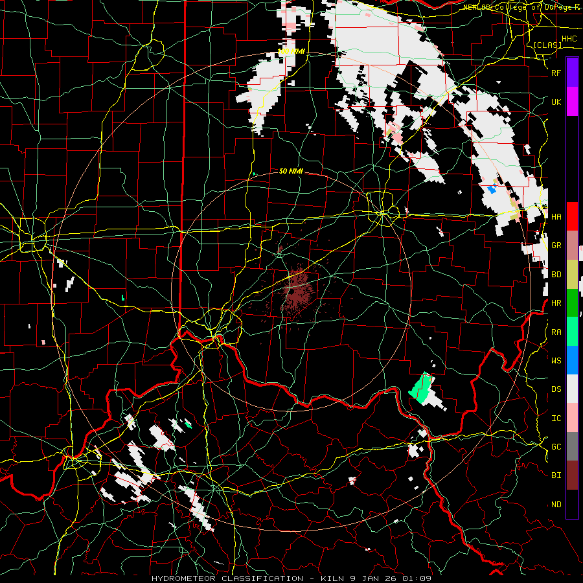Click the HHC product label
583x583 pixels.
tap(569, 39)
